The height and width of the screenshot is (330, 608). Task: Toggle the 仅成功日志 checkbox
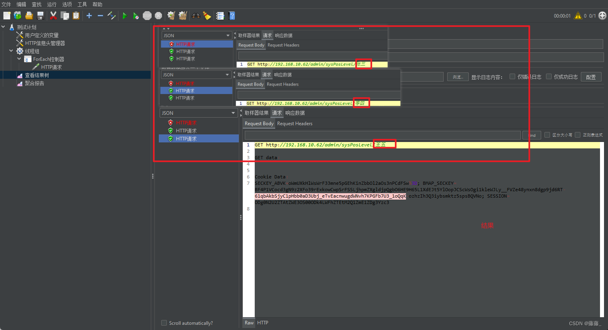(x=549, y=76)
